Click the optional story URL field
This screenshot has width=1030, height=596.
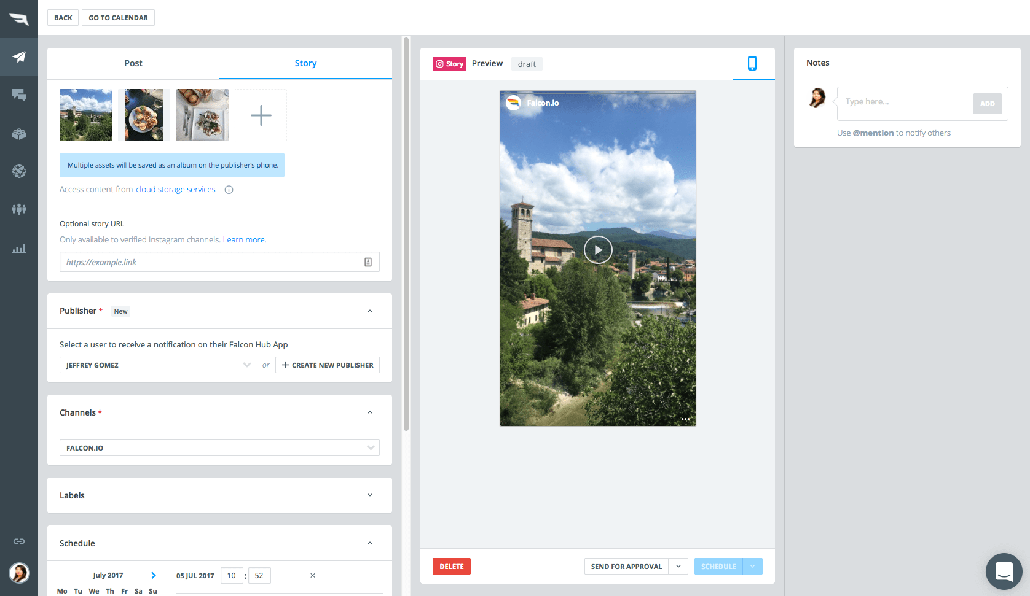click(219, 262)
